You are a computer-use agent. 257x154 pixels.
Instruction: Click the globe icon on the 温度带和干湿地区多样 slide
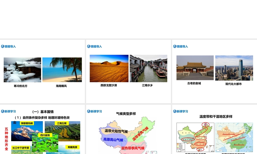click(x=175, y=111)
